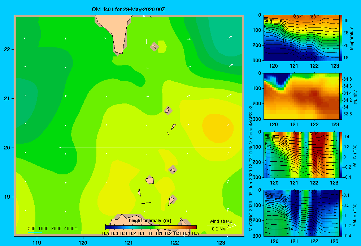The image size is (361, 246).
Task: Click the "wind stress" legend label
Action: pos(221,221)
